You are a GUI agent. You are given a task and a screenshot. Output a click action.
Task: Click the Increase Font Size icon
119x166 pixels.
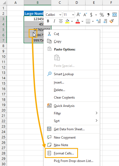[x=79, y=15]
